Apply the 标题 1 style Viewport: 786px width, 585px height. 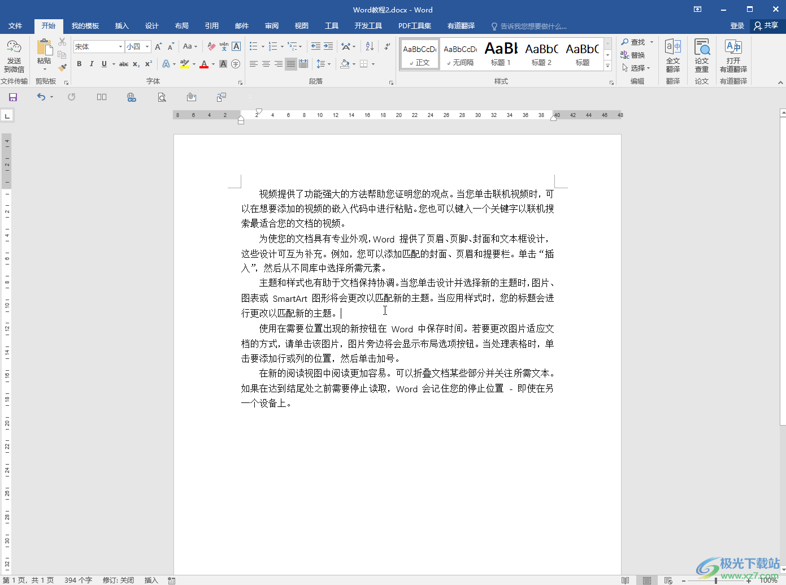pyautogui.click(x=501, y=54)
